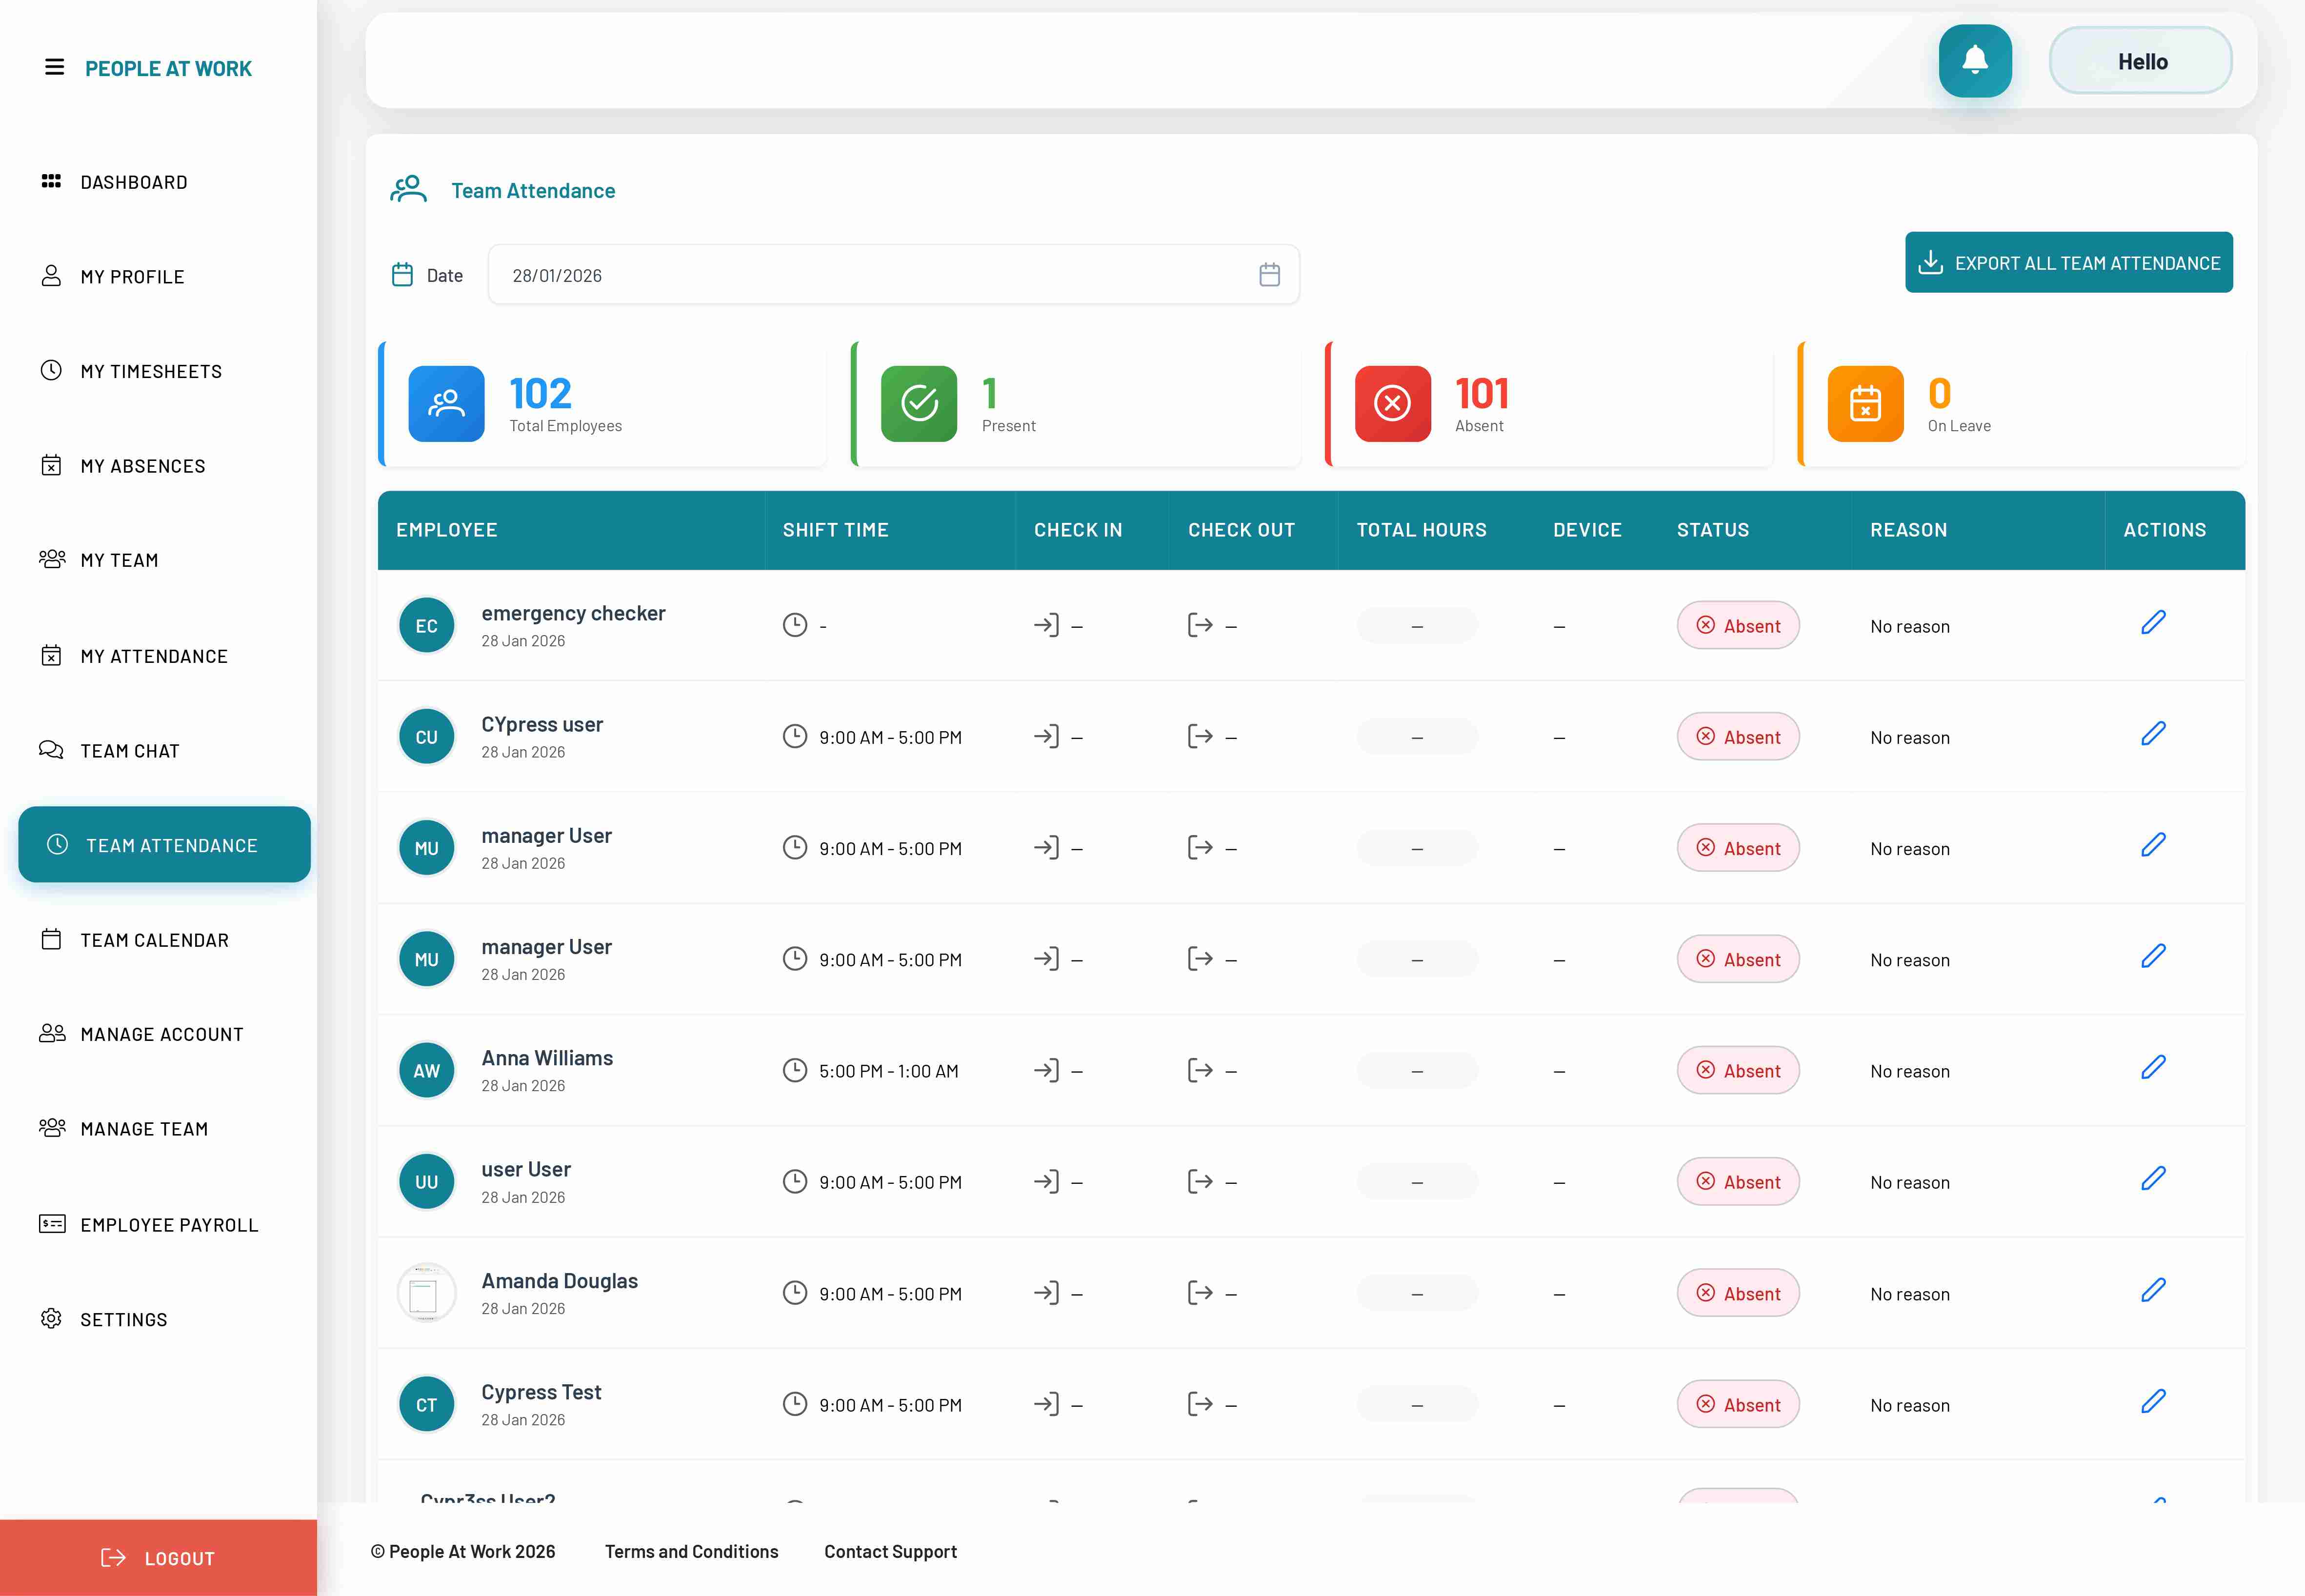Click the edit pencil for emergency checker
This screenshot has width=2305, height=1596.
pos(2153,623)
